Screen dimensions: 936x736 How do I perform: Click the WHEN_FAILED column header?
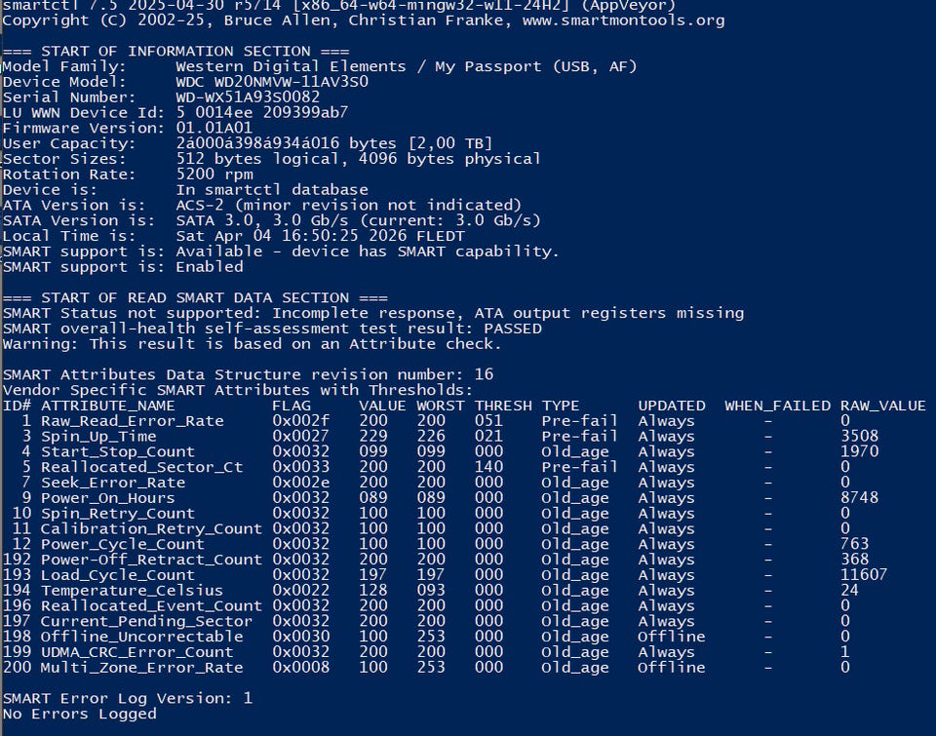pyautogui.click(x=777, y=406)
